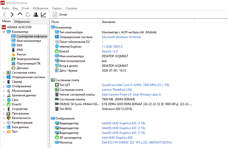
Task: Click the Разгон flame icon
Action: point(13,54)
